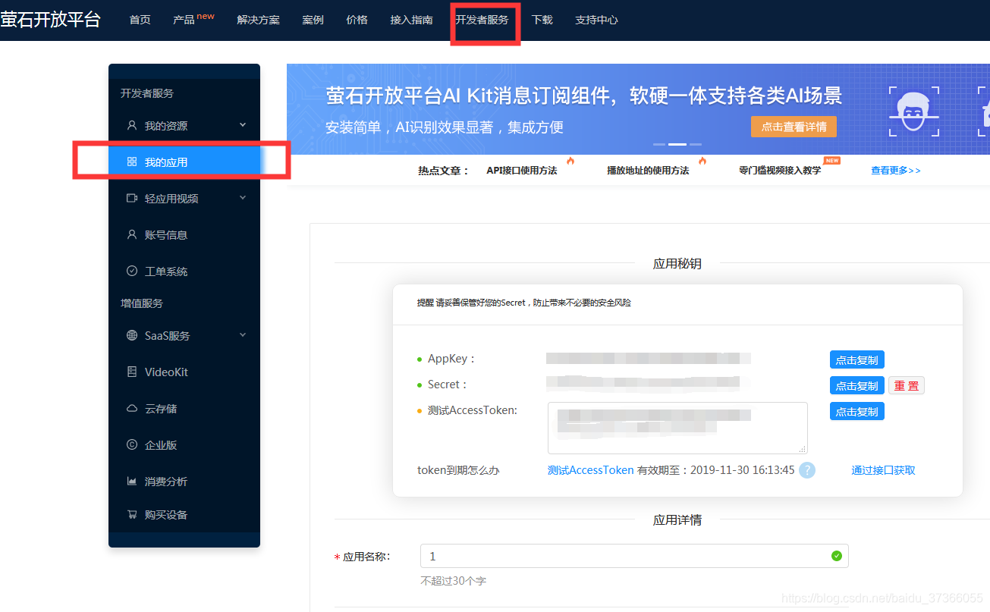Click the question mark help icon

(807, 470)
